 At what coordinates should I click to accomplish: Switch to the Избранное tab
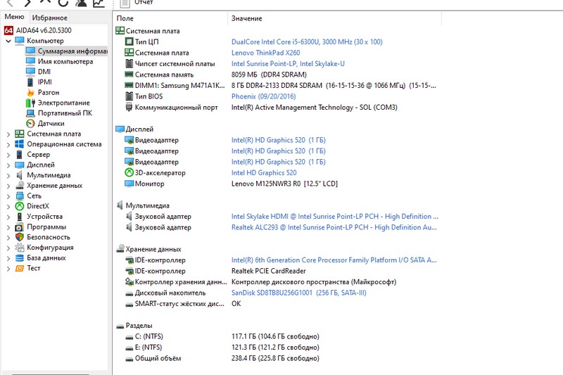click(x=49, y=17)
